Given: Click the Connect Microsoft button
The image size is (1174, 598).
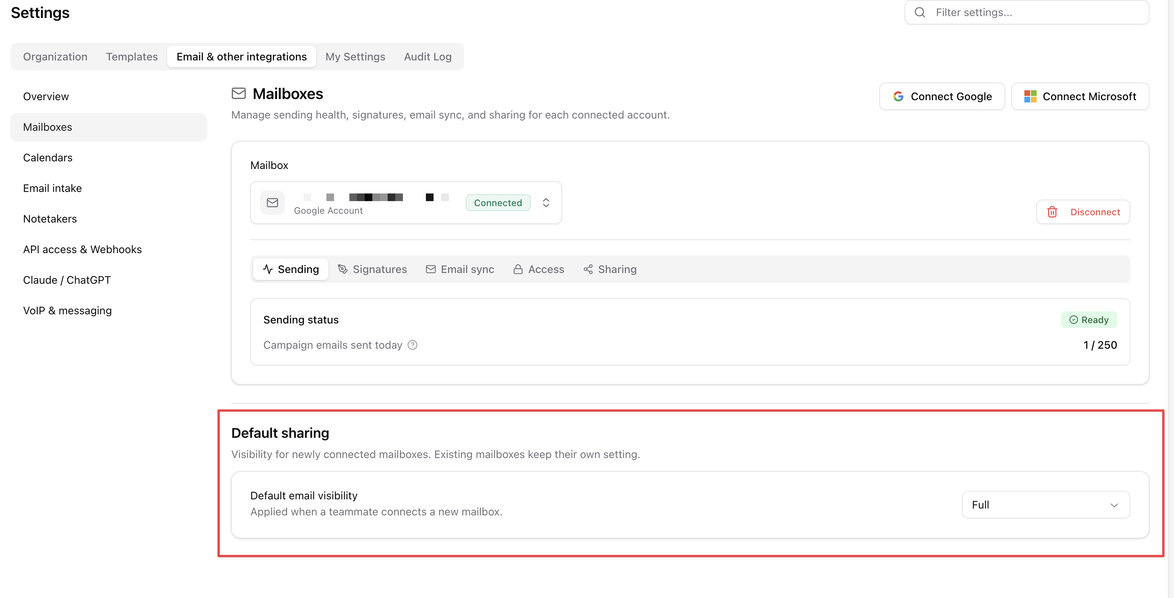Looking at the screenshot, I should click(x=1079, y=97).
